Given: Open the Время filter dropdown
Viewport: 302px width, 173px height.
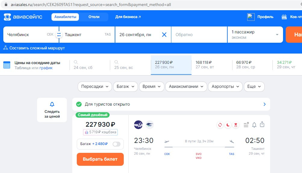Looking at the screenshot, I should [151, 87].
